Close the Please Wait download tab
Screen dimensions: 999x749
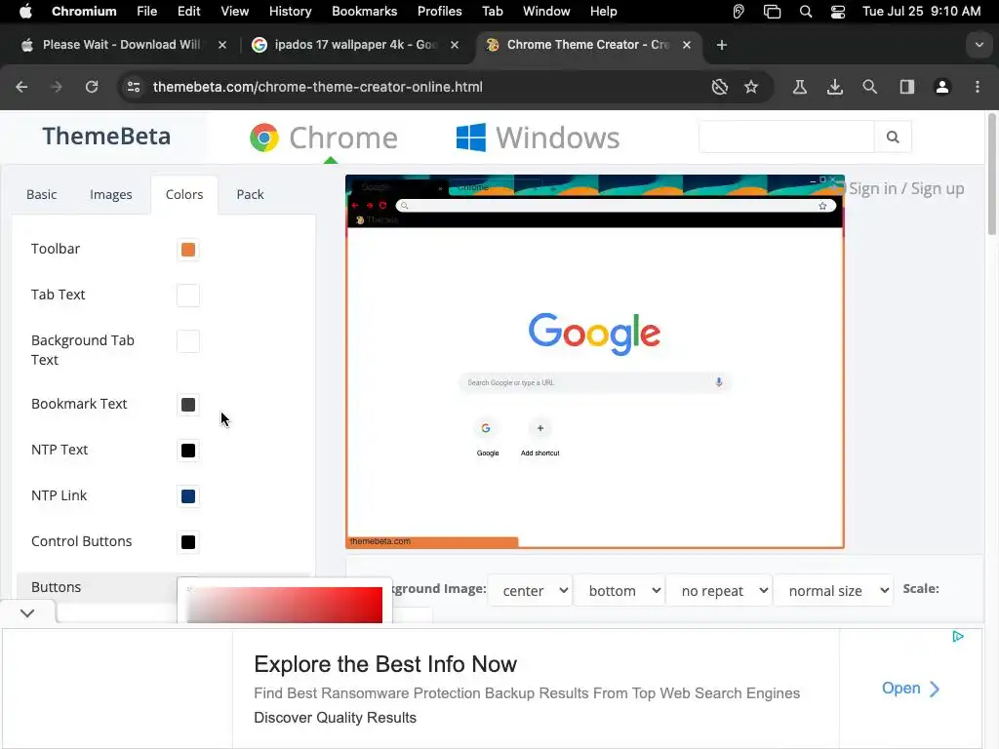221,45
